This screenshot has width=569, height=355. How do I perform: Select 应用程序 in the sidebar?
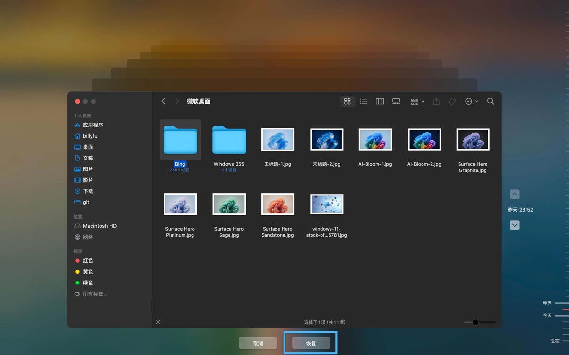[92, 125]
